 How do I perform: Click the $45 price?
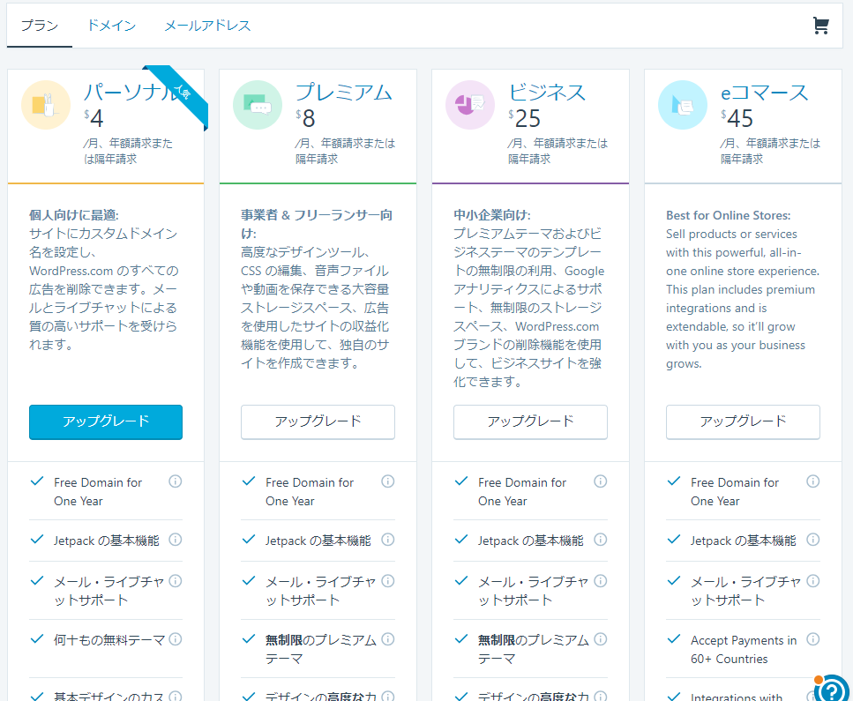point(737,118)
